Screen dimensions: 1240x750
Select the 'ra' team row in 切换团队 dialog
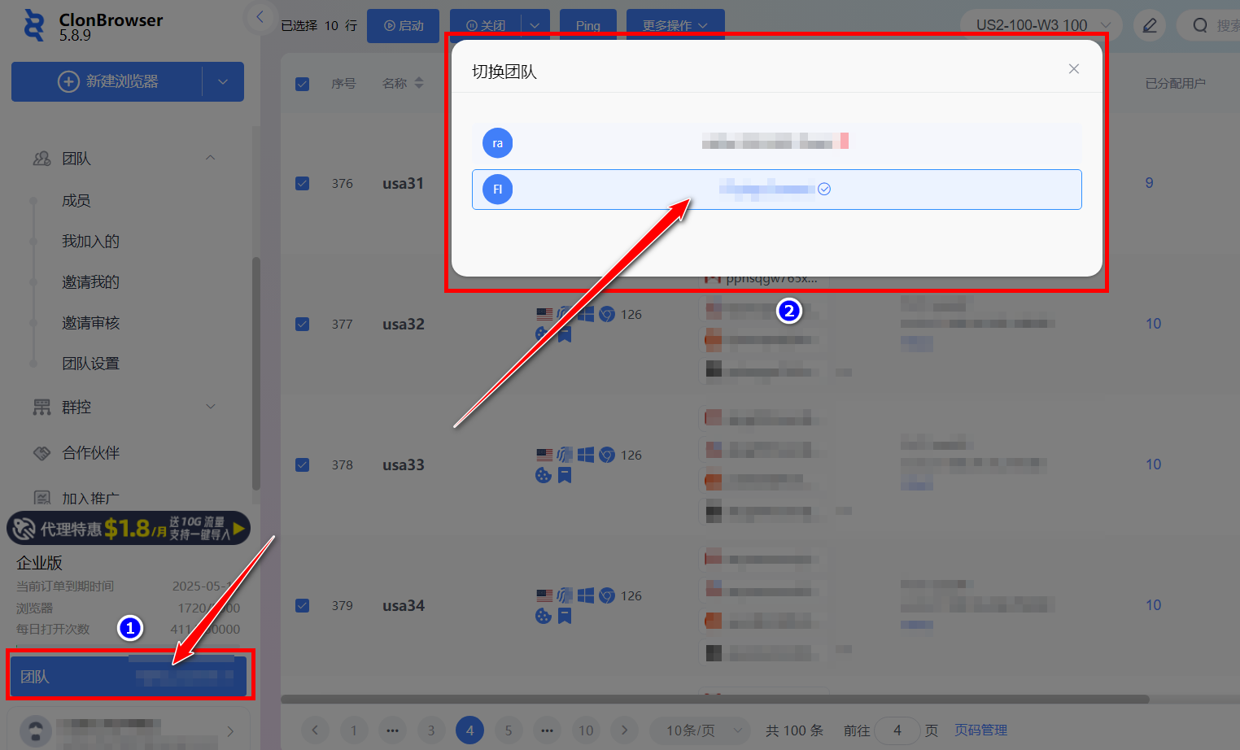click(x=776, y=143)
